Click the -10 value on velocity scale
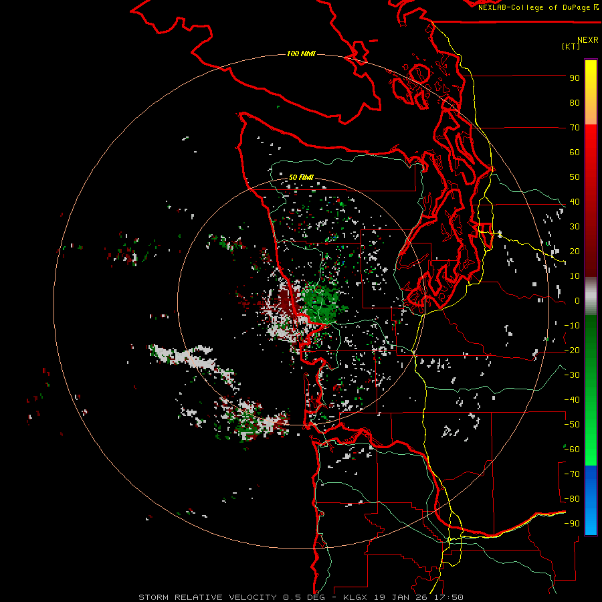Image resolution: width=602 pixels, height=602 pixels. (x=572, y=326)
